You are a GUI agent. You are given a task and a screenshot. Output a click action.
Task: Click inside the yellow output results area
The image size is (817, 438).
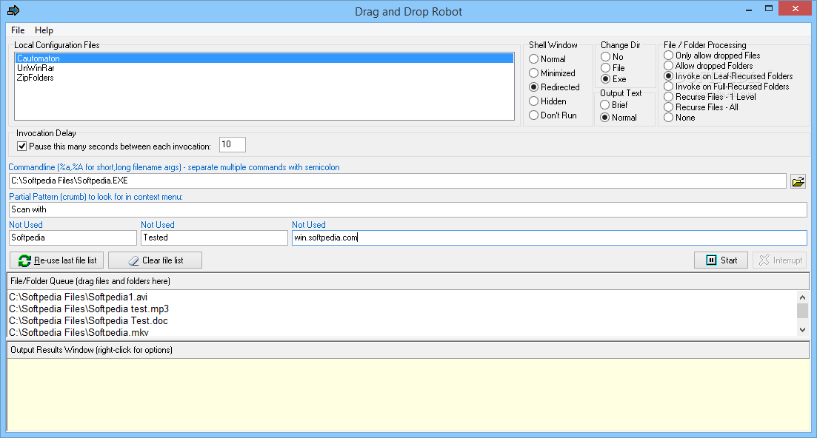pos(408,395)
